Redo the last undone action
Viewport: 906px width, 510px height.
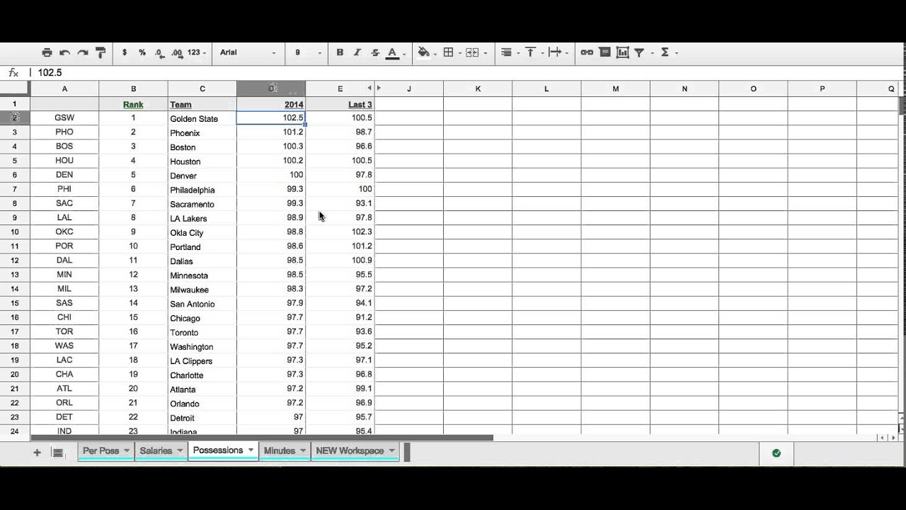click(82, 52)
